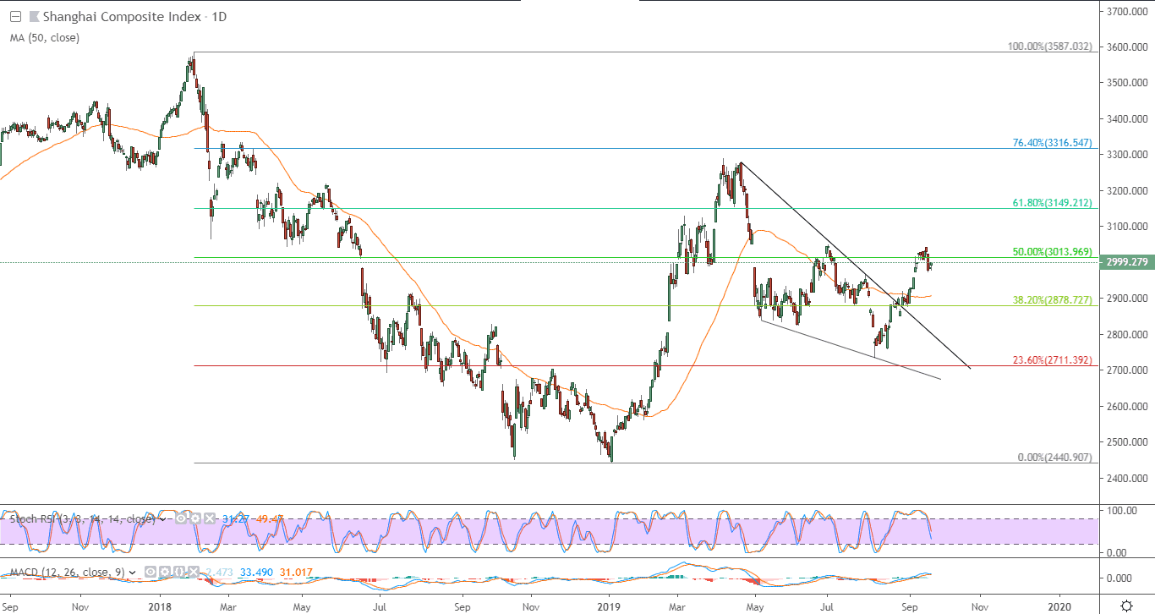
Task: Click the 2018 time axis label
Action: [x=160, y=606]
